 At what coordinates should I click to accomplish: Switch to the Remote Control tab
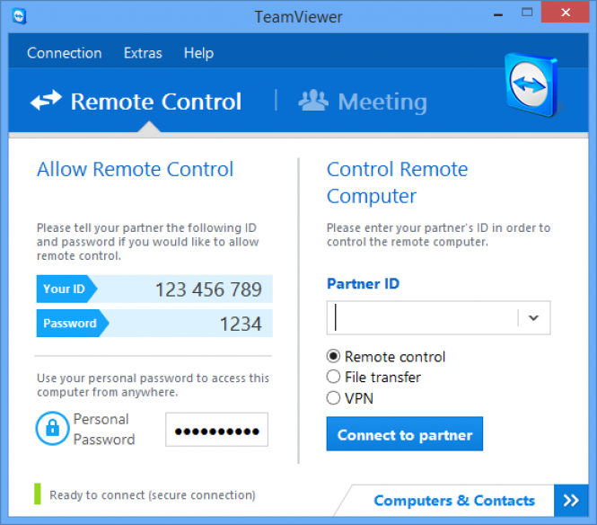pos(136,102)
